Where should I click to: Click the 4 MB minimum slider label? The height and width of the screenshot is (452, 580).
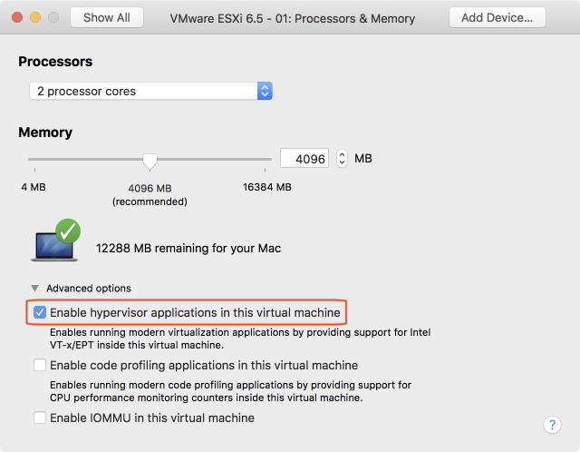(x=34, y=188)
